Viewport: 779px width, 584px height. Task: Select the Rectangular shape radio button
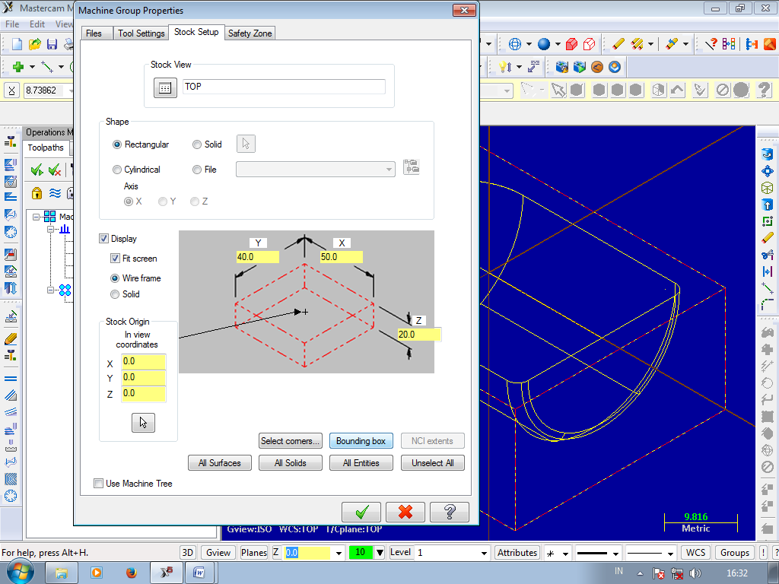click(116, 144)
